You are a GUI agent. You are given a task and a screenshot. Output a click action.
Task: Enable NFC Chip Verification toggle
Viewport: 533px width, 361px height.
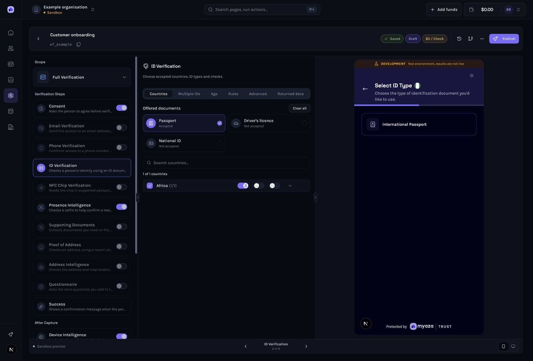pos(122,187)
